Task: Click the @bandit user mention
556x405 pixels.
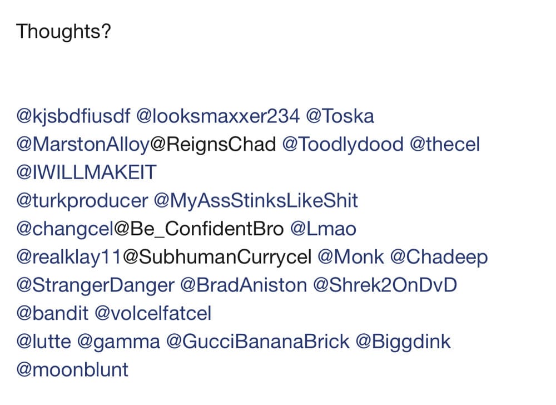Action: [52, 314]
